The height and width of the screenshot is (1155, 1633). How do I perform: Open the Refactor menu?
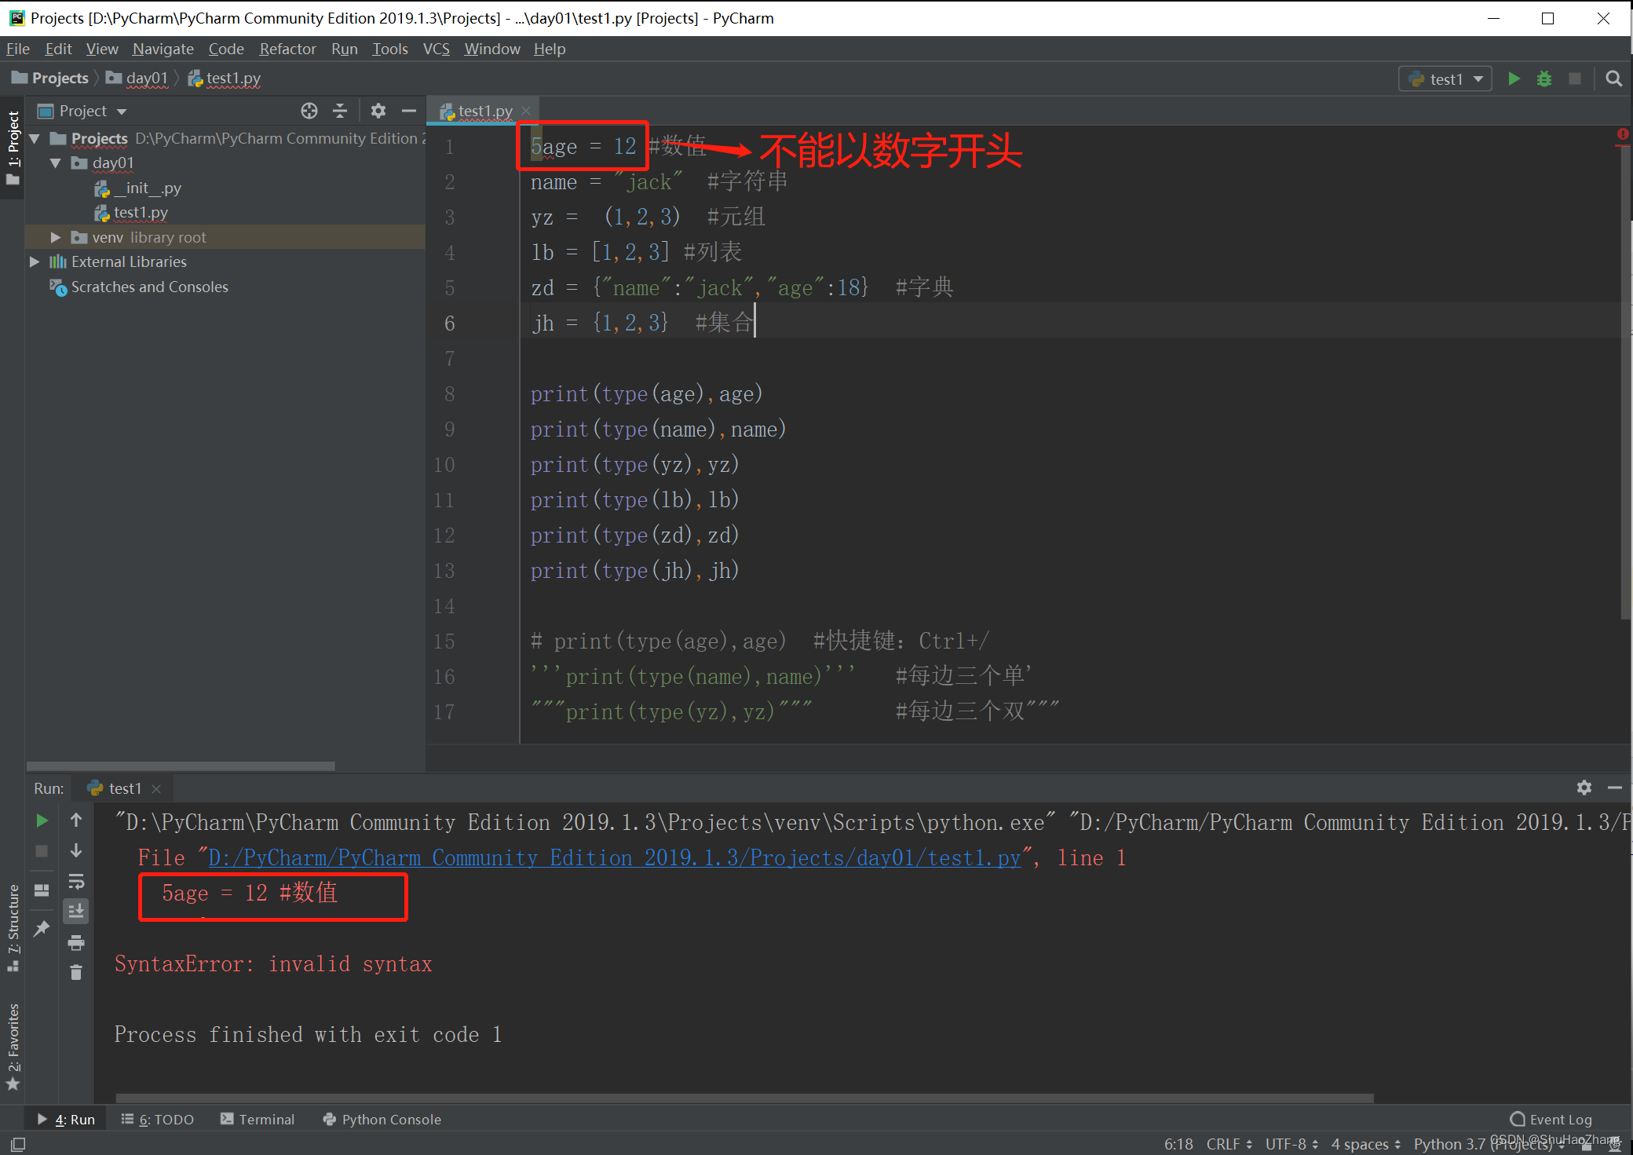click(x=287, y=49)
